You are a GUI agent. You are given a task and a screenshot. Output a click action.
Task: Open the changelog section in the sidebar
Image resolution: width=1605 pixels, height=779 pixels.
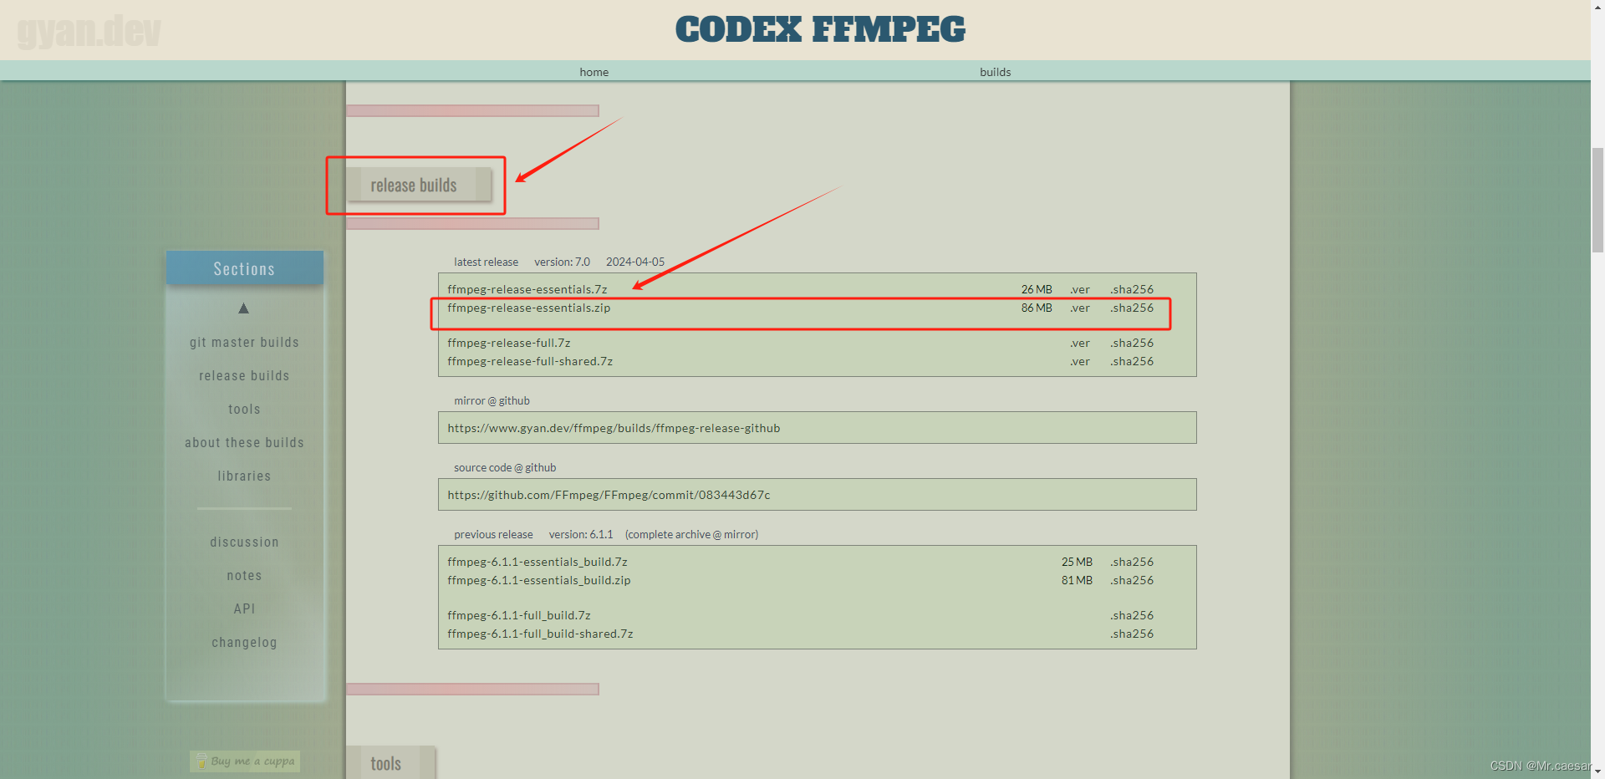pos(243,642)
